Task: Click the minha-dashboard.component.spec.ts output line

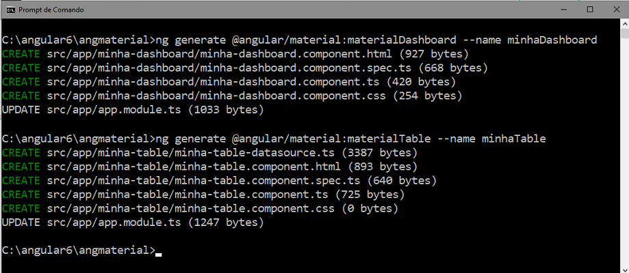Action: tap(245, 68)
